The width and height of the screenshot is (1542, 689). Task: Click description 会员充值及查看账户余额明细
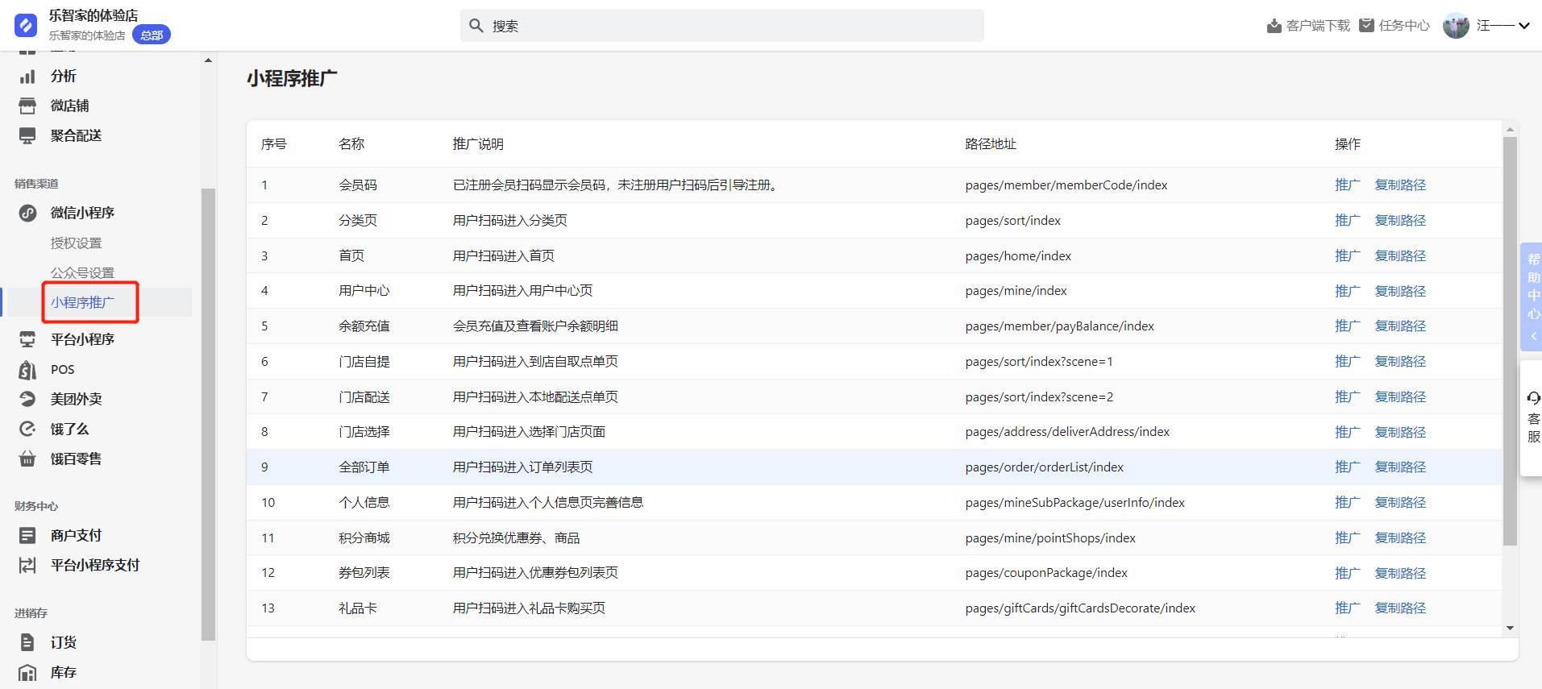(535, 326)
